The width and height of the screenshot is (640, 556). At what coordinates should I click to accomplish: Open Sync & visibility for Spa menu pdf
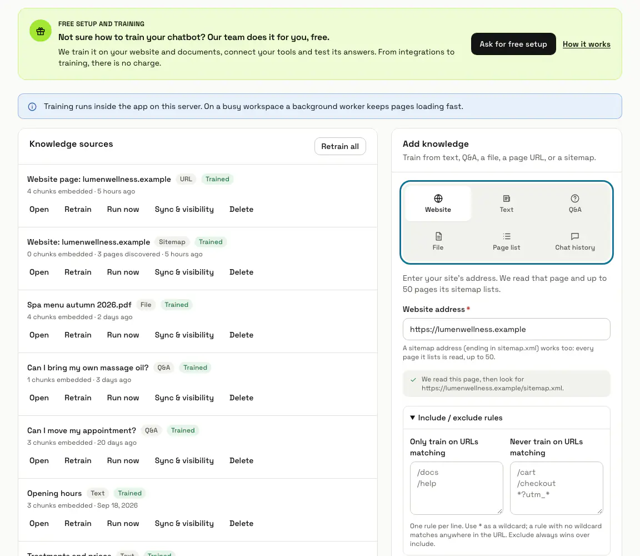click(x=184, y=335)
